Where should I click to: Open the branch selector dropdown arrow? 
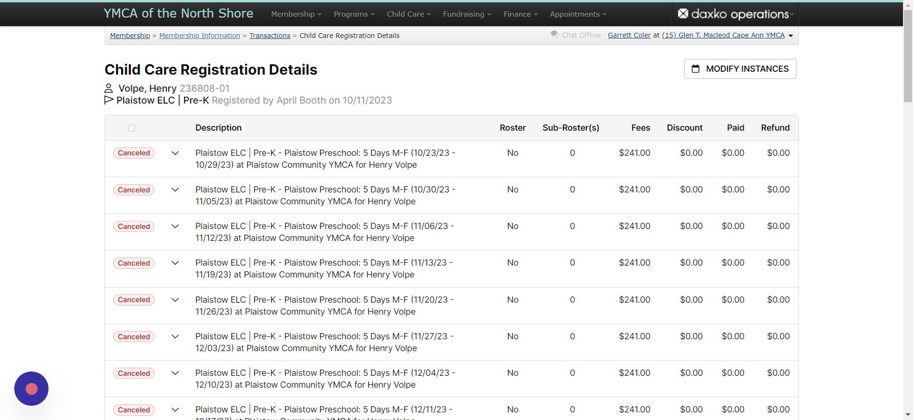(x=791, y=36)
